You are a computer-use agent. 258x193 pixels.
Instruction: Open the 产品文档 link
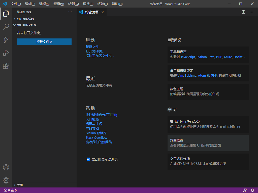coord(92,128)
